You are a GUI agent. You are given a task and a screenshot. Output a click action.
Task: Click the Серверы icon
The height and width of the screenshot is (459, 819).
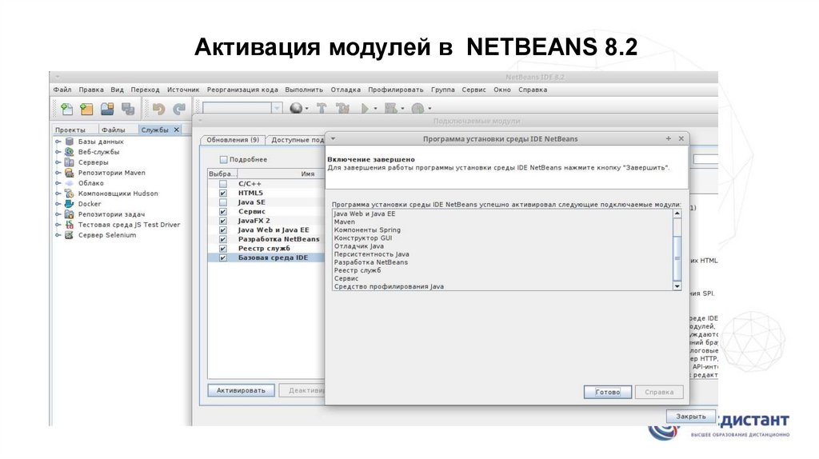[x=70, y=162]
